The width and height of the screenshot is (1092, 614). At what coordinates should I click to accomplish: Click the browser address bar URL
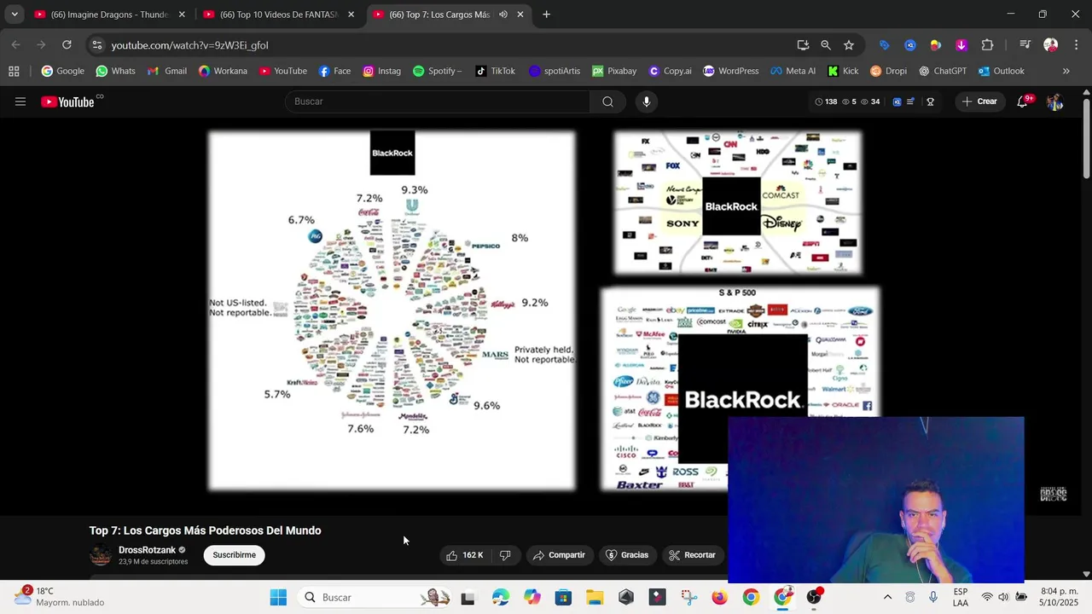pos(189,45)
